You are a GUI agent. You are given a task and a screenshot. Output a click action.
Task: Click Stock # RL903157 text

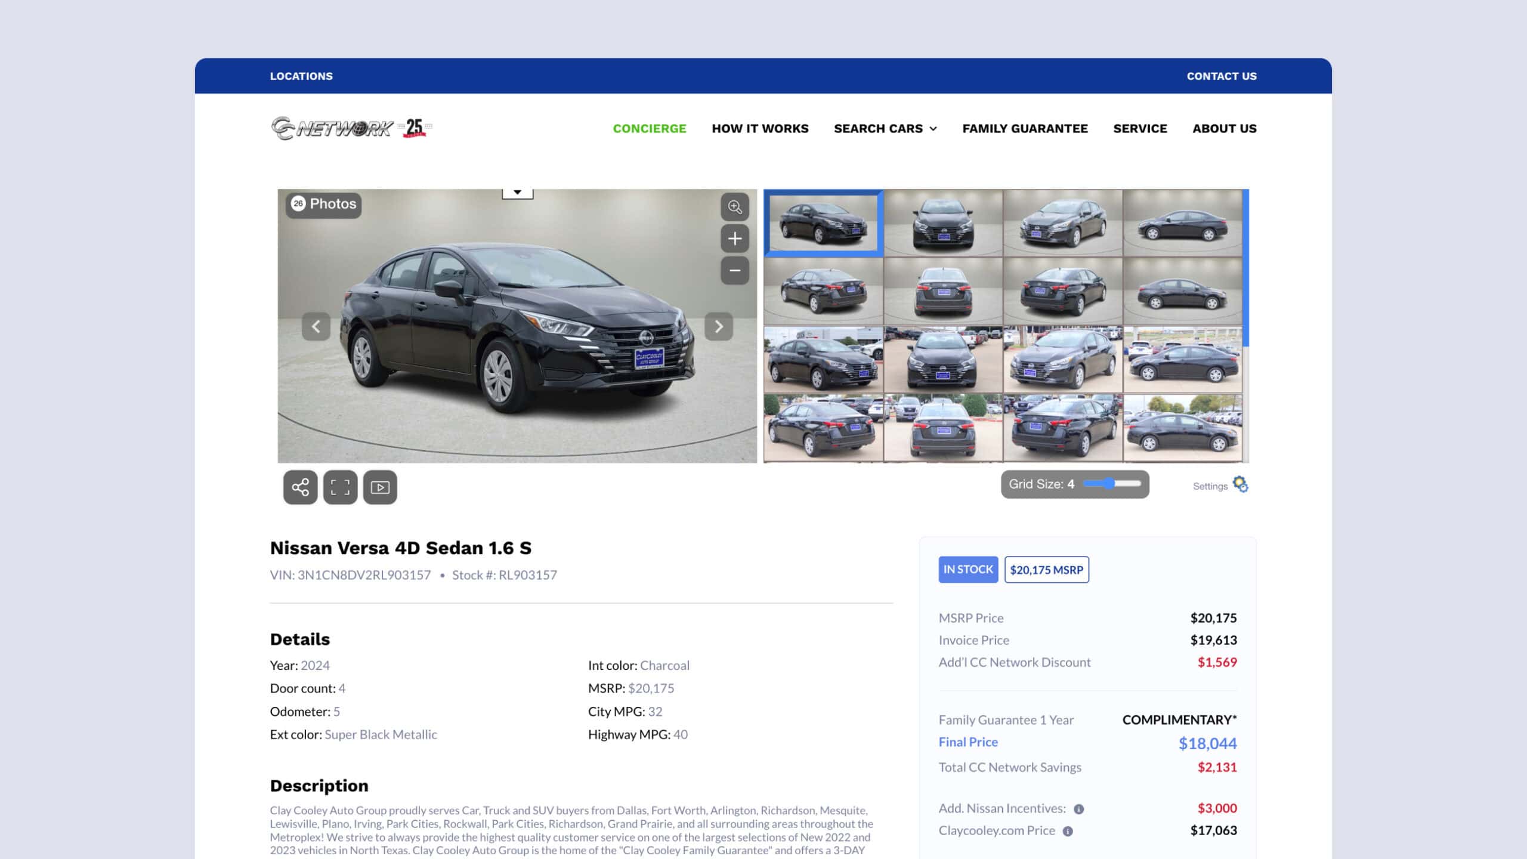(x=505, y=575)
